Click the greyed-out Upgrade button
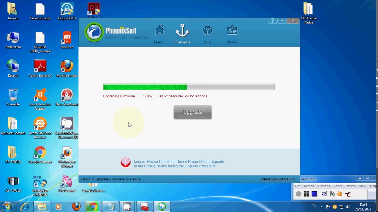Viewport: 378px width, 212px height. click(193, 112)
